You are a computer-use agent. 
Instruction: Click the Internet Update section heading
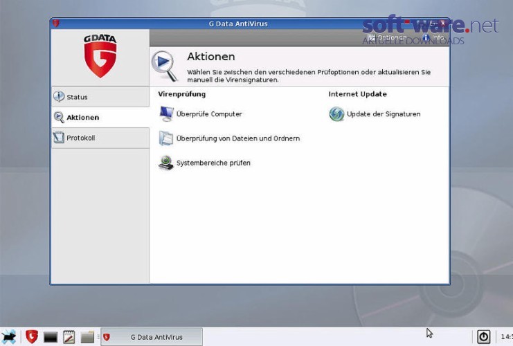[358, 94]
